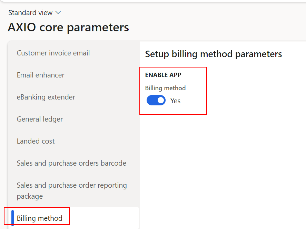Select the Email enhancer parameters
The image size is (306, 229).
pyautogui.click(x=40, y=75)
